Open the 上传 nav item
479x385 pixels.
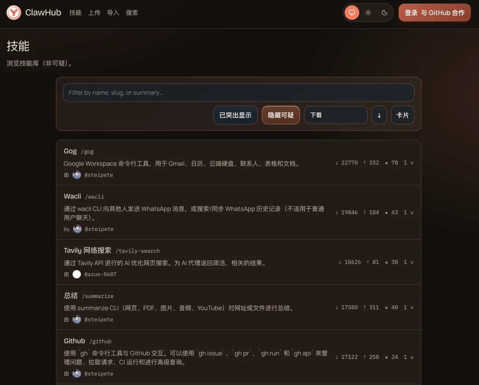point(94,12)
